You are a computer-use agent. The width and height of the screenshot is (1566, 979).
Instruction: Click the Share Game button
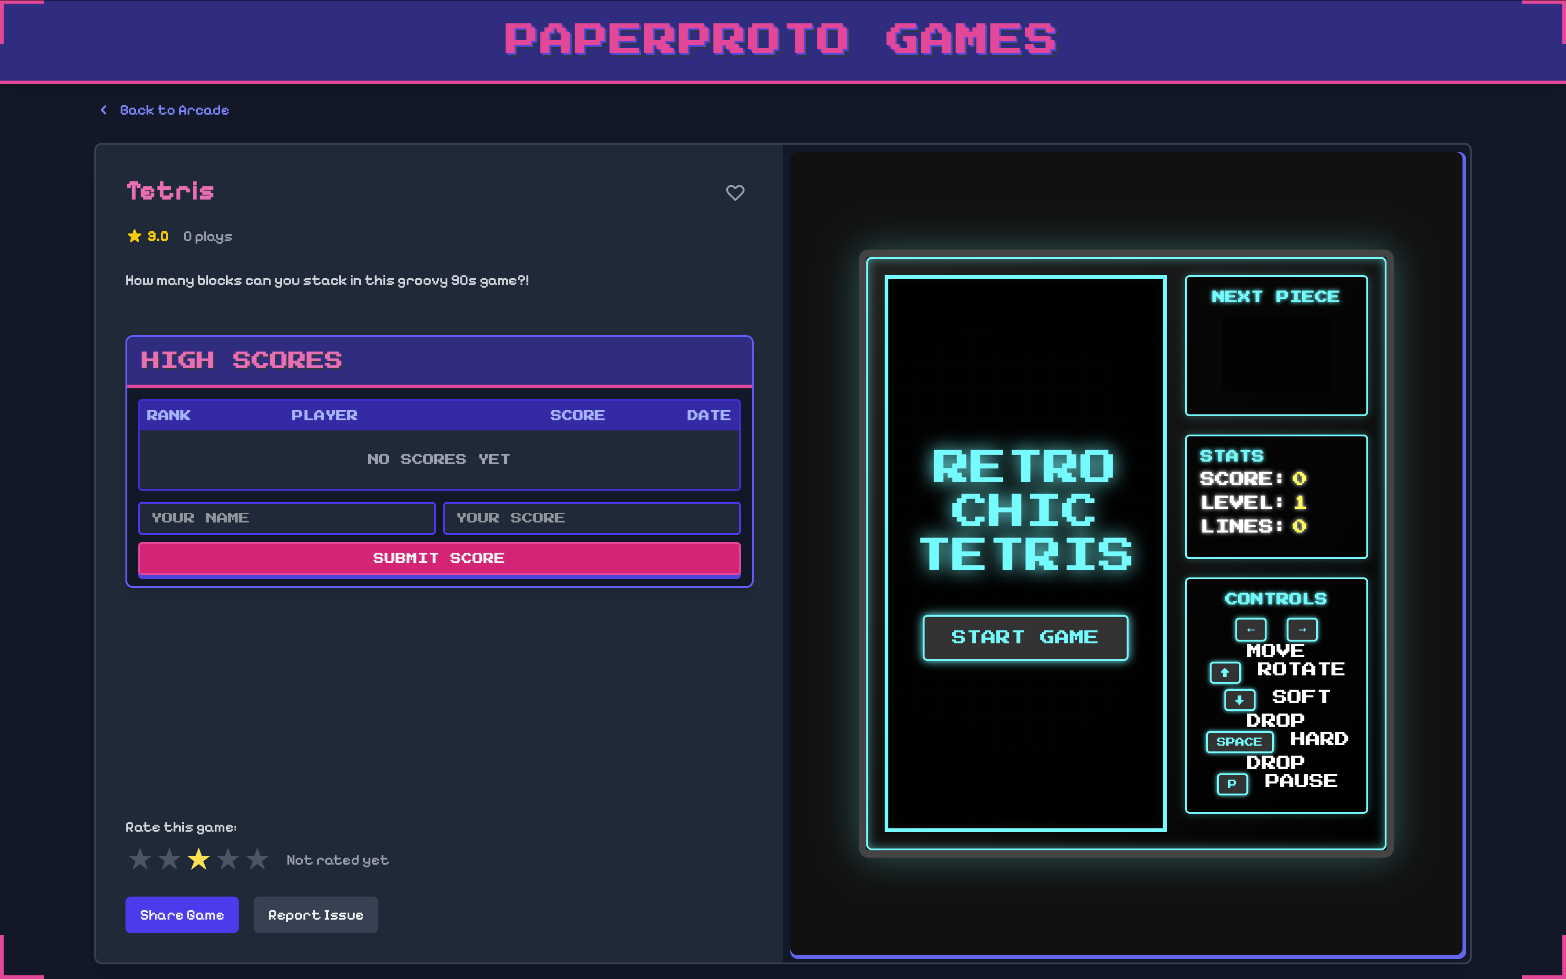tap(182, 915)
